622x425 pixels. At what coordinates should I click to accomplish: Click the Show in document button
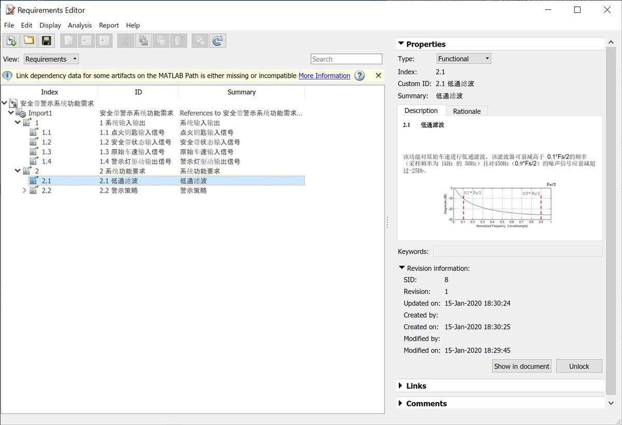(521, 366)
